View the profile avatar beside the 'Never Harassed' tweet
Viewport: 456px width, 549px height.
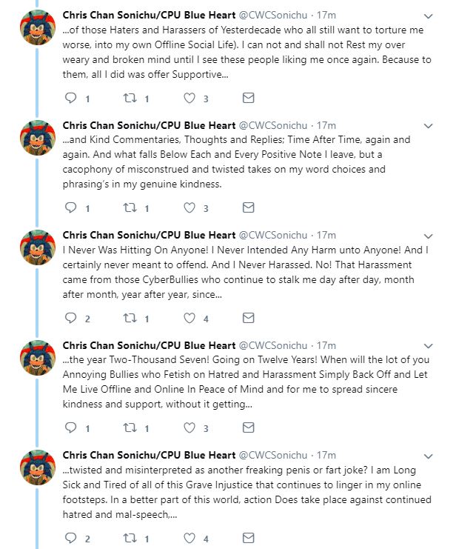point(38,247)
